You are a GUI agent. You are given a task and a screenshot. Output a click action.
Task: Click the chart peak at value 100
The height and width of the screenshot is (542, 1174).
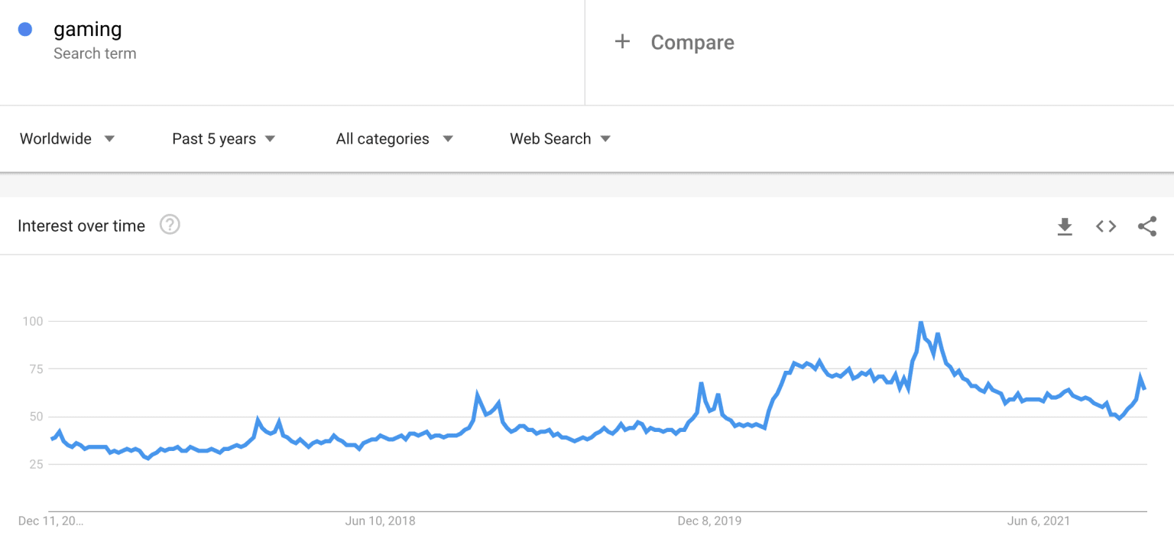[x=921, y=322]
